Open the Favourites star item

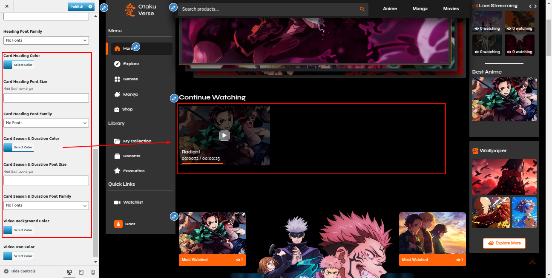click(x=133, y=171)
